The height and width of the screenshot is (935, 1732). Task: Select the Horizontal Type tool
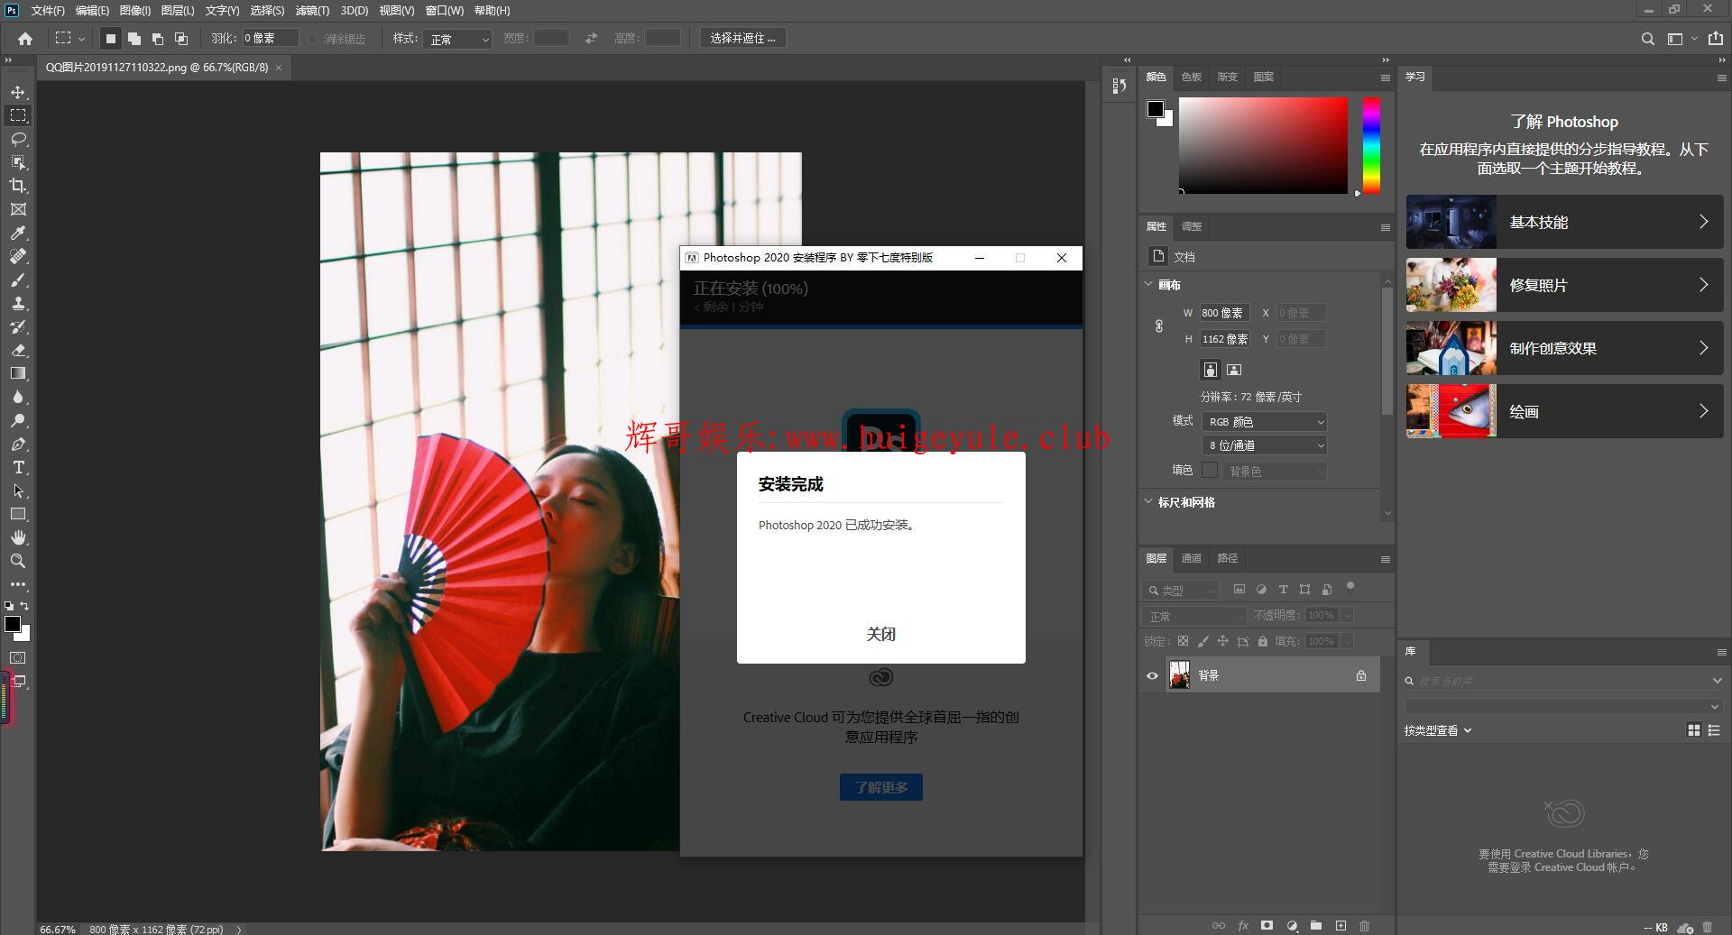tap(18, 467)
